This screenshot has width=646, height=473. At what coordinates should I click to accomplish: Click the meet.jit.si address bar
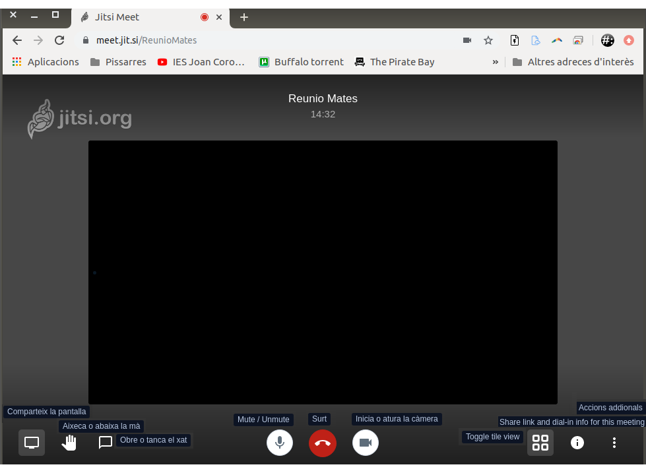(264, 40)
